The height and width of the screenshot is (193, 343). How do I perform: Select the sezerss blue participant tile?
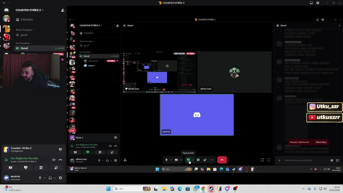coord(197,115)
